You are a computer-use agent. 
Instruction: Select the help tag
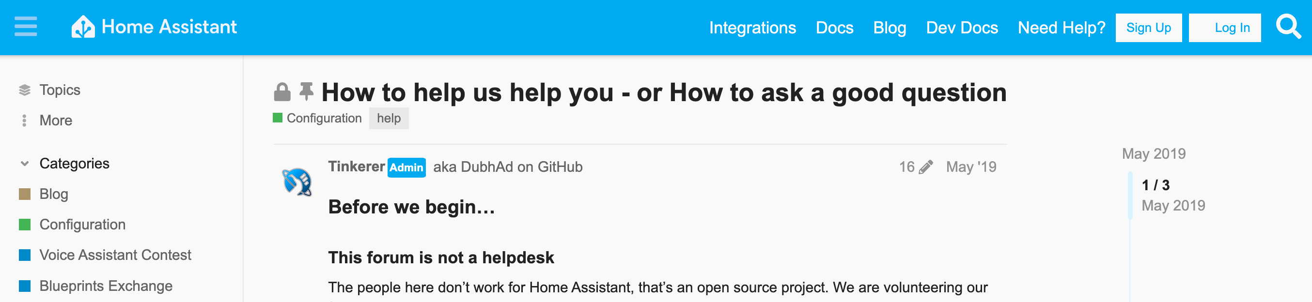point(389,119)
